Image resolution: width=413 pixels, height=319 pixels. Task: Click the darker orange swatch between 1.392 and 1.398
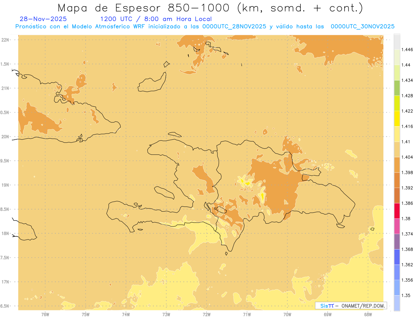coord(397,180)
